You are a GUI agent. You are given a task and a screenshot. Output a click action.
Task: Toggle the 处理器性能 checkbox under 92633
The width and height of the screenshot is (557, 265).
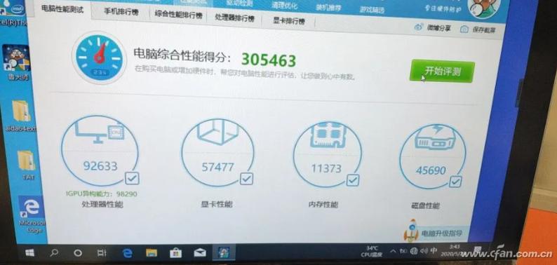click(132, 178)
